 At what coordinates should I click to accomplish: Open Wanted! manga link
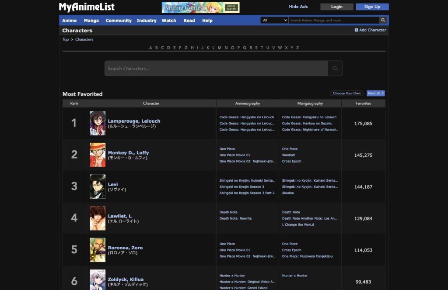pyautogui.click(x=289, y=155)
